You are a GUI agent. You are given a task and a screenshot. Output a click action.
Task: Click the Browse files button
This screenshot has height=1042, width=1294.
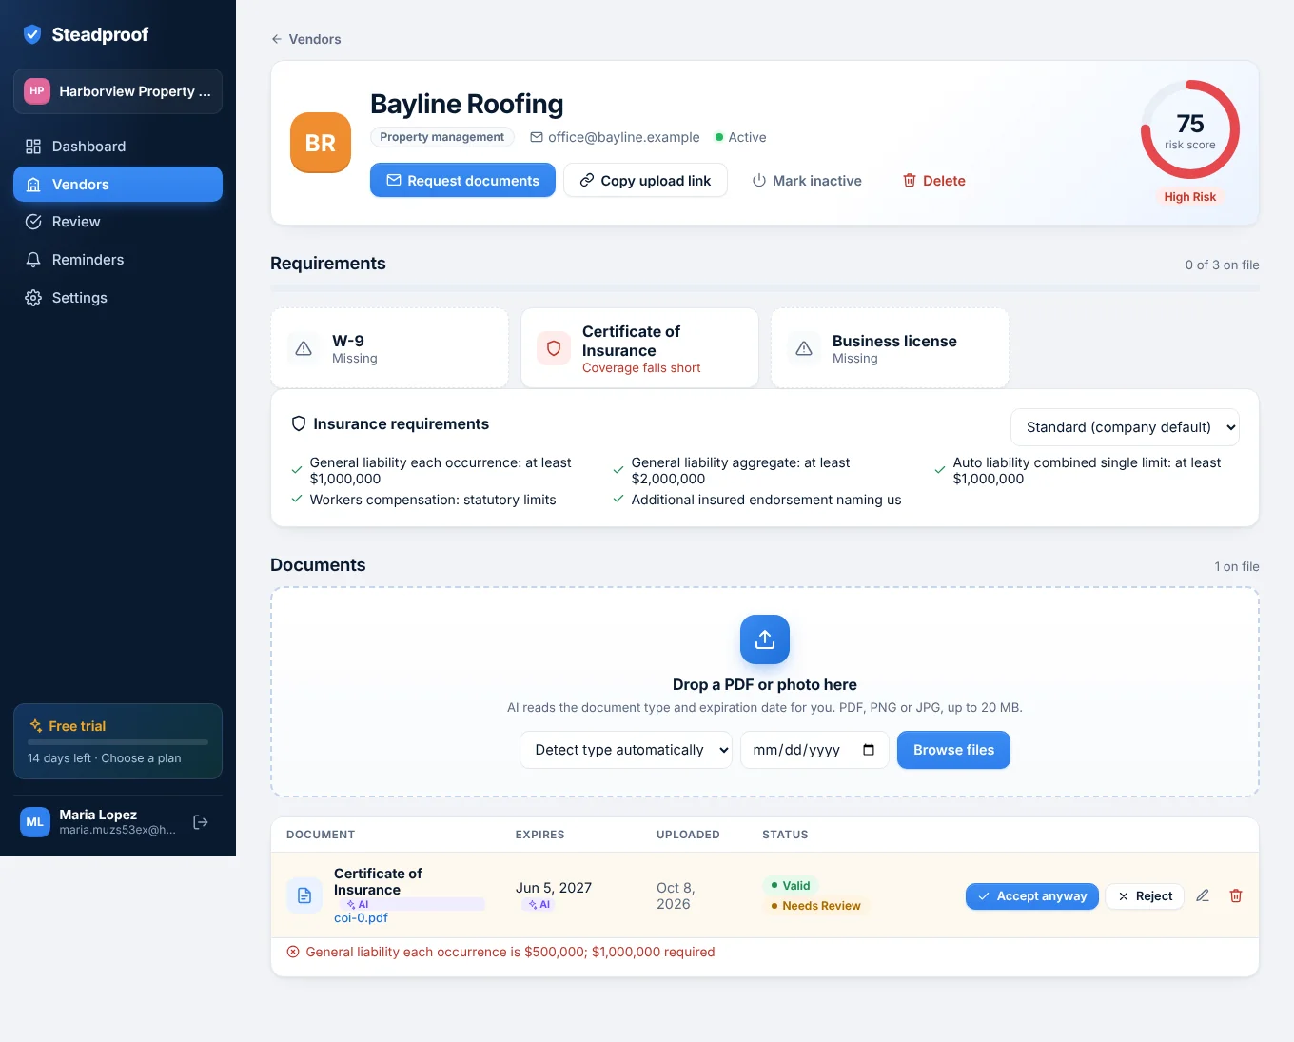click(953, 750)
